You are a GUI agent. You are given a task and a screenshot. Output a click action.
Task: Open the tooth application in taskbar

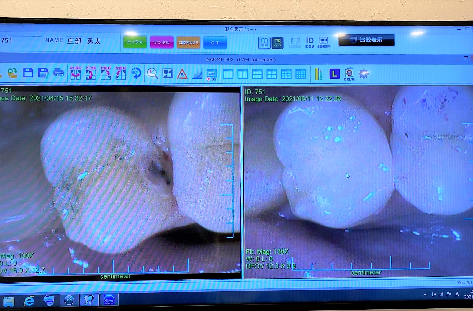[x=89, y=300]
